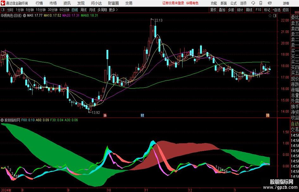Open the 多周期 view tab
This screenshot has width=299, height=192.
pos(102,10)
